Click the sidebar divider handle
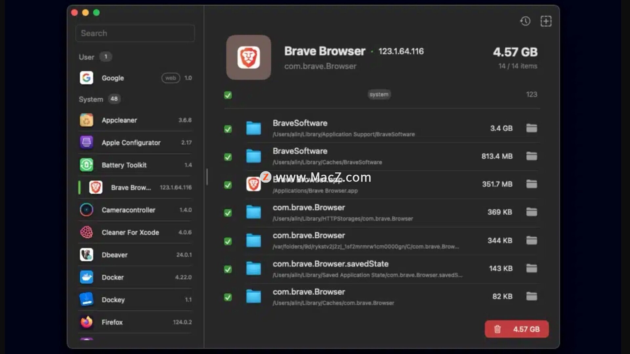630x354 pixels. pos(207,177)
